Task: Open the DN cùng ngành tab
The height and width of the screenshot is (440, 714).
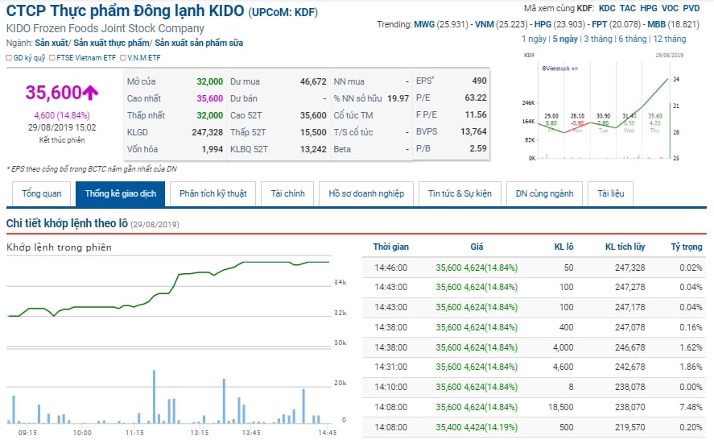Action: coord(544,193)
